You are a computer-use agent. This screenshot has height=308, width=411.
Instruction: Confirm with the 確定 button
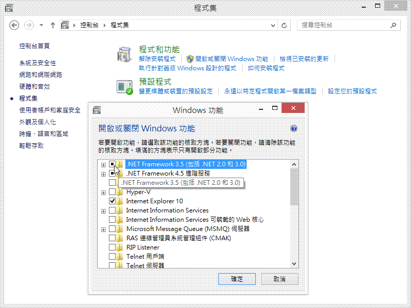(x=237, y=279)
